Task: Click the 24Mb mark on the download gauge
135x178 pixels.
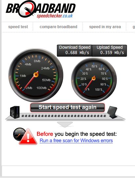Action: [45, 68]
